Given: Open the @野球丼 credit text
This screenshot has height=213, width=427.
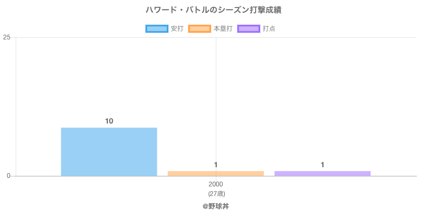Looking at the screenshot, I should pos(216,206).
